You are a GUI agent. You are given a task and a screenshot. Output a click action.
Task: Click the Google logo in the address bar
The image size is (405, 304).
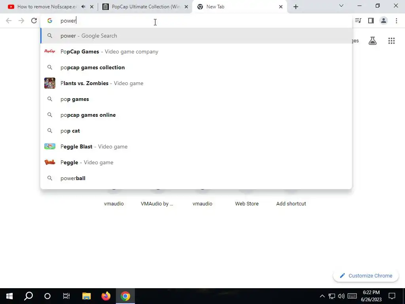tap(50, 21)
